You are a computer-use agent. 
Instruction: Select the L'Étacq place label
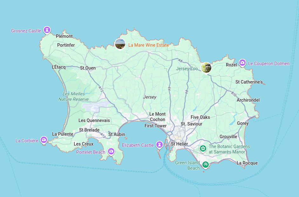tap(59, 67)
